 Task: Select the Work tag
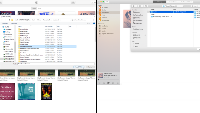pyautogui.click(x=136, y=46)
